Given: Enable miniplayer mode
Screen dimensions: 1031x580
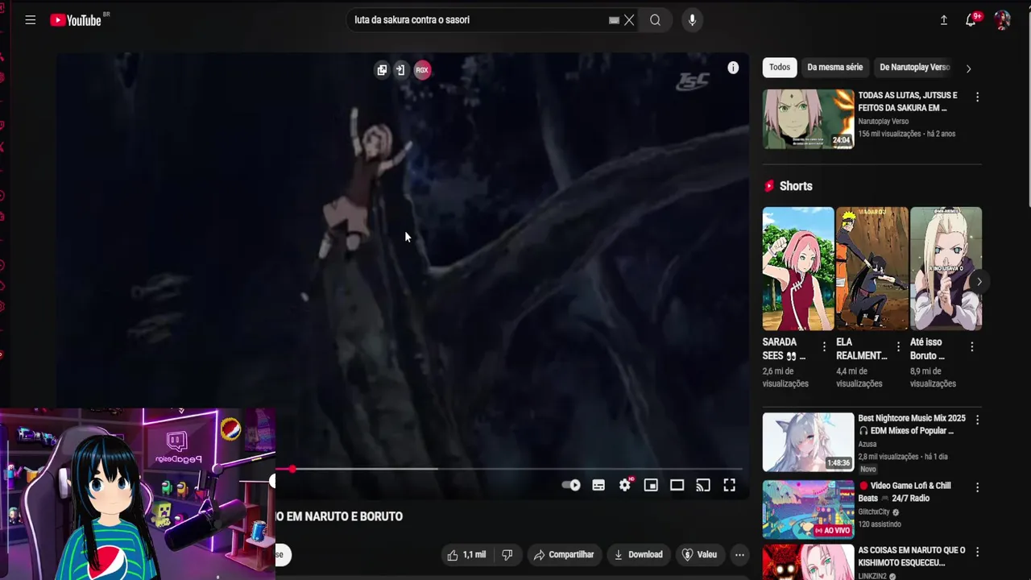Looking at the screenshot, I should click(651, 485).
